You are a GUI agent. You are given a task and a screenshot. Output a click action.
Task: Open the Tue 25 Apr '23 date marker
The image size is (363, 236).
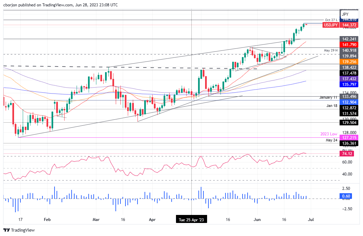coord(191,219)
